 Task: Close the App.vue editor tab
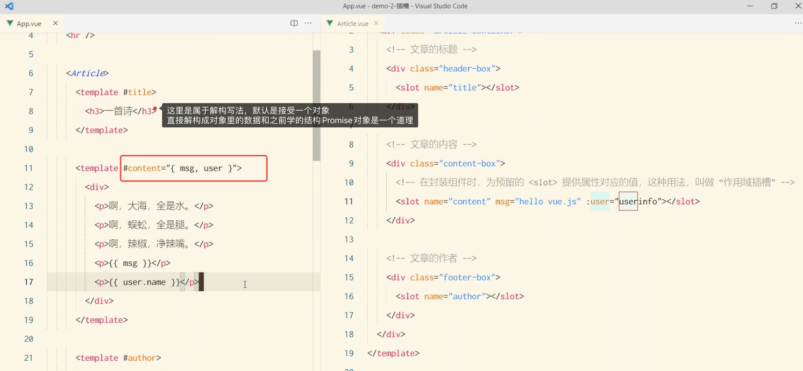[x=56, y=23]
